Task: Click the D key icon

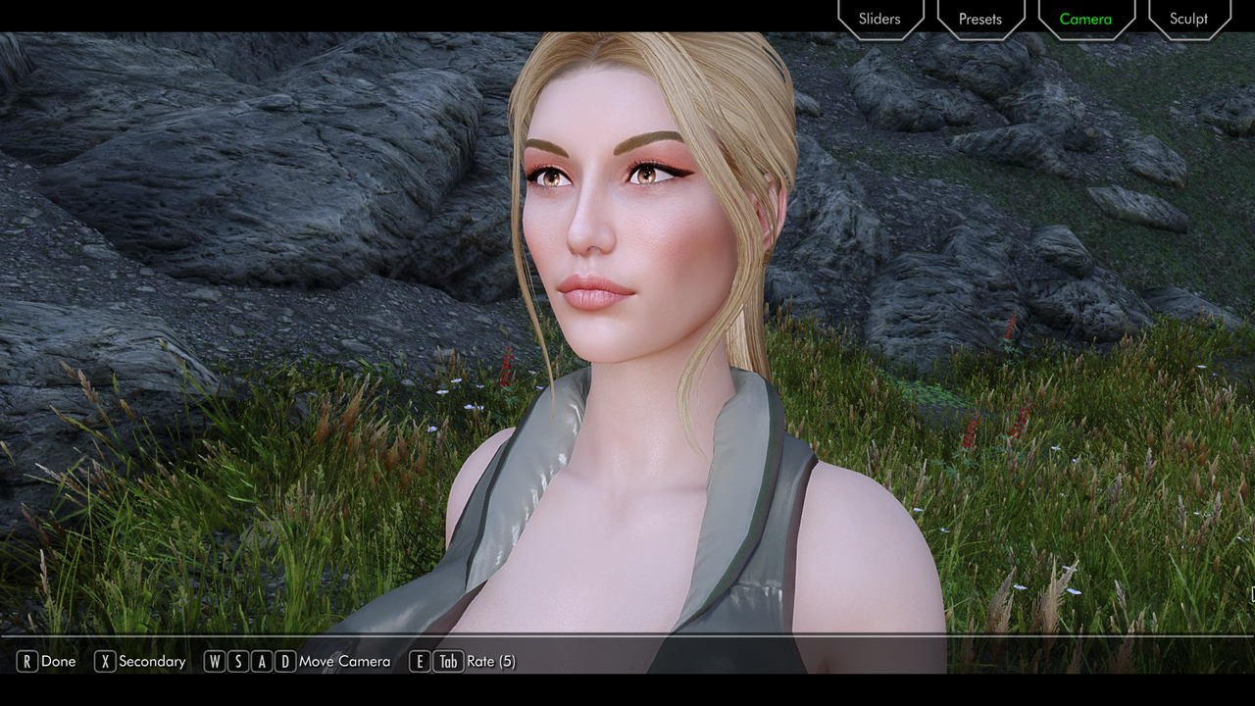Action: (x=285, y=662)
